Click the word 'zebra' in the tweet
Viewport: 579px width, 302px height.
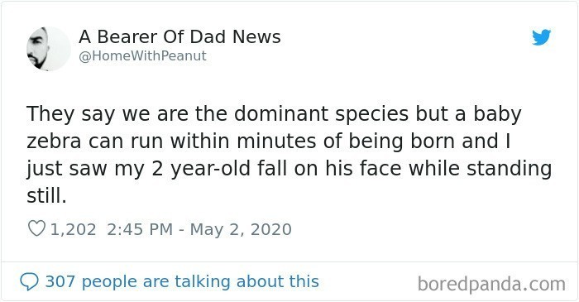tap(54, 141)
